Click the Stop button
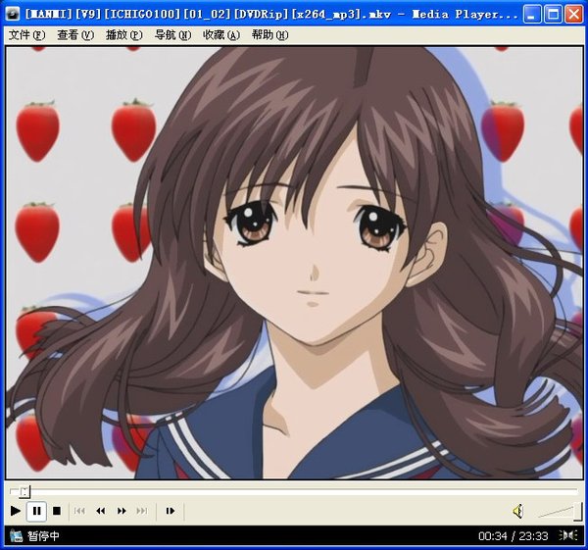This screenshot has width=588, height=550. pyautogui.click(x=57, y=511)
